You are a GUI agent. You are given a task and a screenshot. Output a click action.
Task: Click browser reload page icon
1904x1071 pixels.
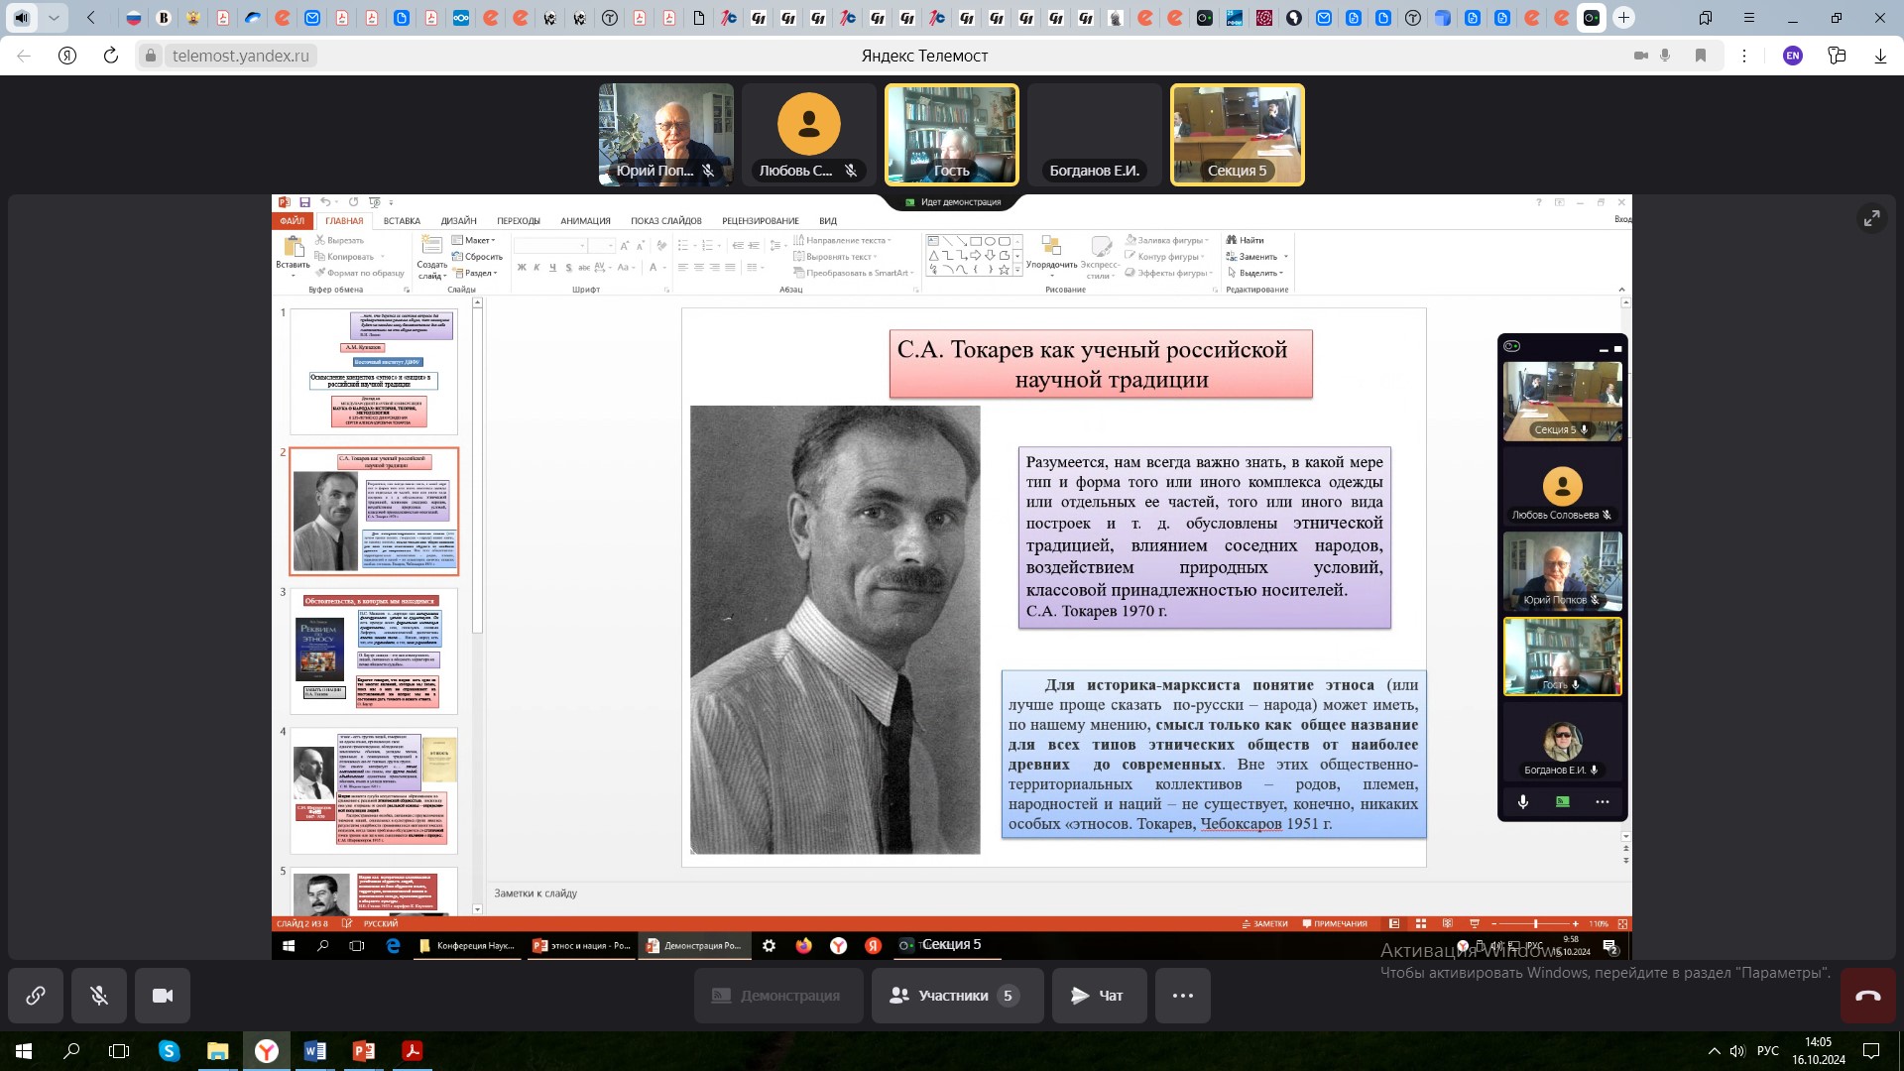coord(111,56)
